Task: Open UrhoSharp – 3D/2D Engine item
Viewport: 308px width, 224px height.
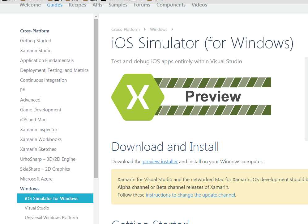Action: point(48,159)
